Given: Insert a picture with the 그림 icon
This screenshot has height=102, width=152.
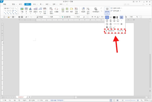Looking at the screenshot, I should pyautogui.click(x=22, y=10).
